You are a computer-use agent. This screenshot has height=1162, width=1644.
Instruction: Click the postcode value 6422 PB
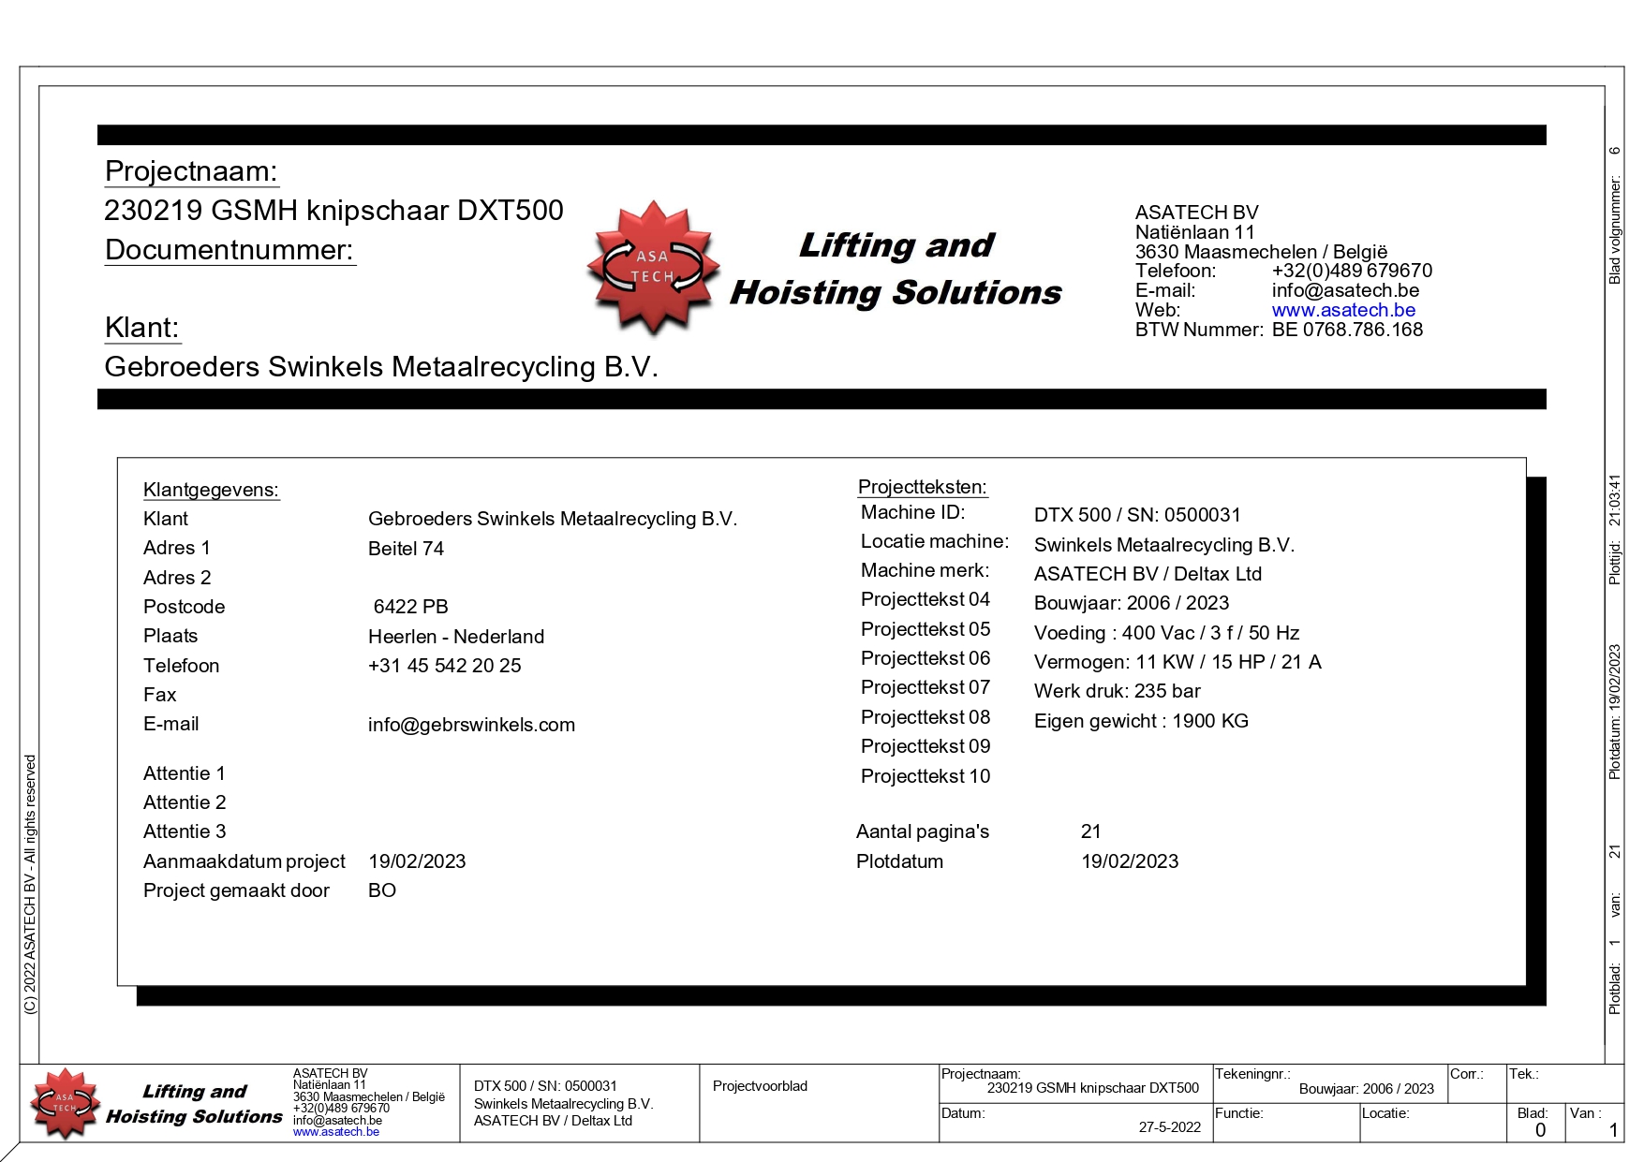410,607
